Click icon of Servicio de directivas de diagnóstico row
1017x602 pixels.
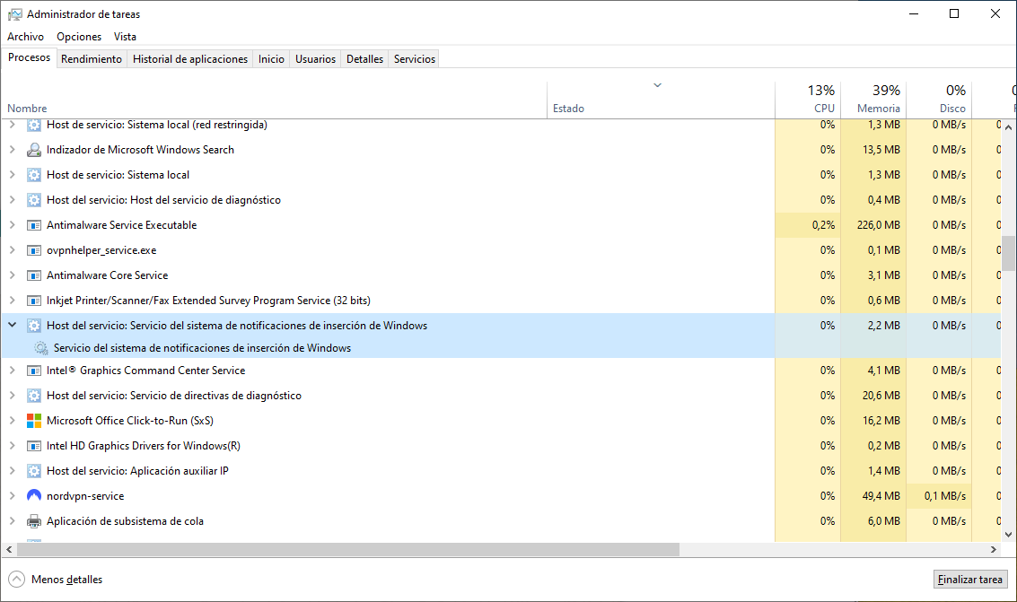coord(34,396)
